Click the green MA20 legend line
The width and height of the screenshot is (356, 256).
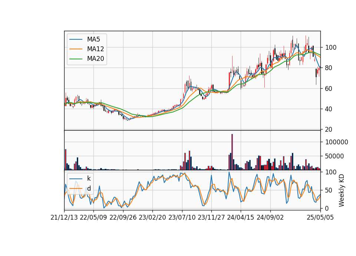coord(76,59)
